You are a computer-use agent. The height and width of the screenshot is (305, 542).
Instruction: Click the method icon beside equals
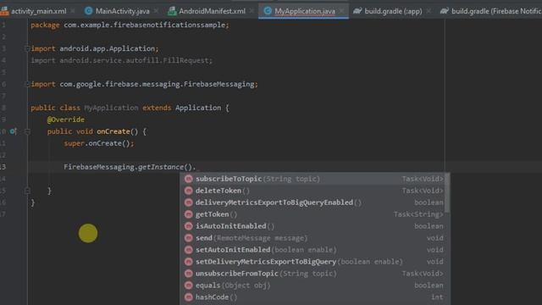point(188,286)
